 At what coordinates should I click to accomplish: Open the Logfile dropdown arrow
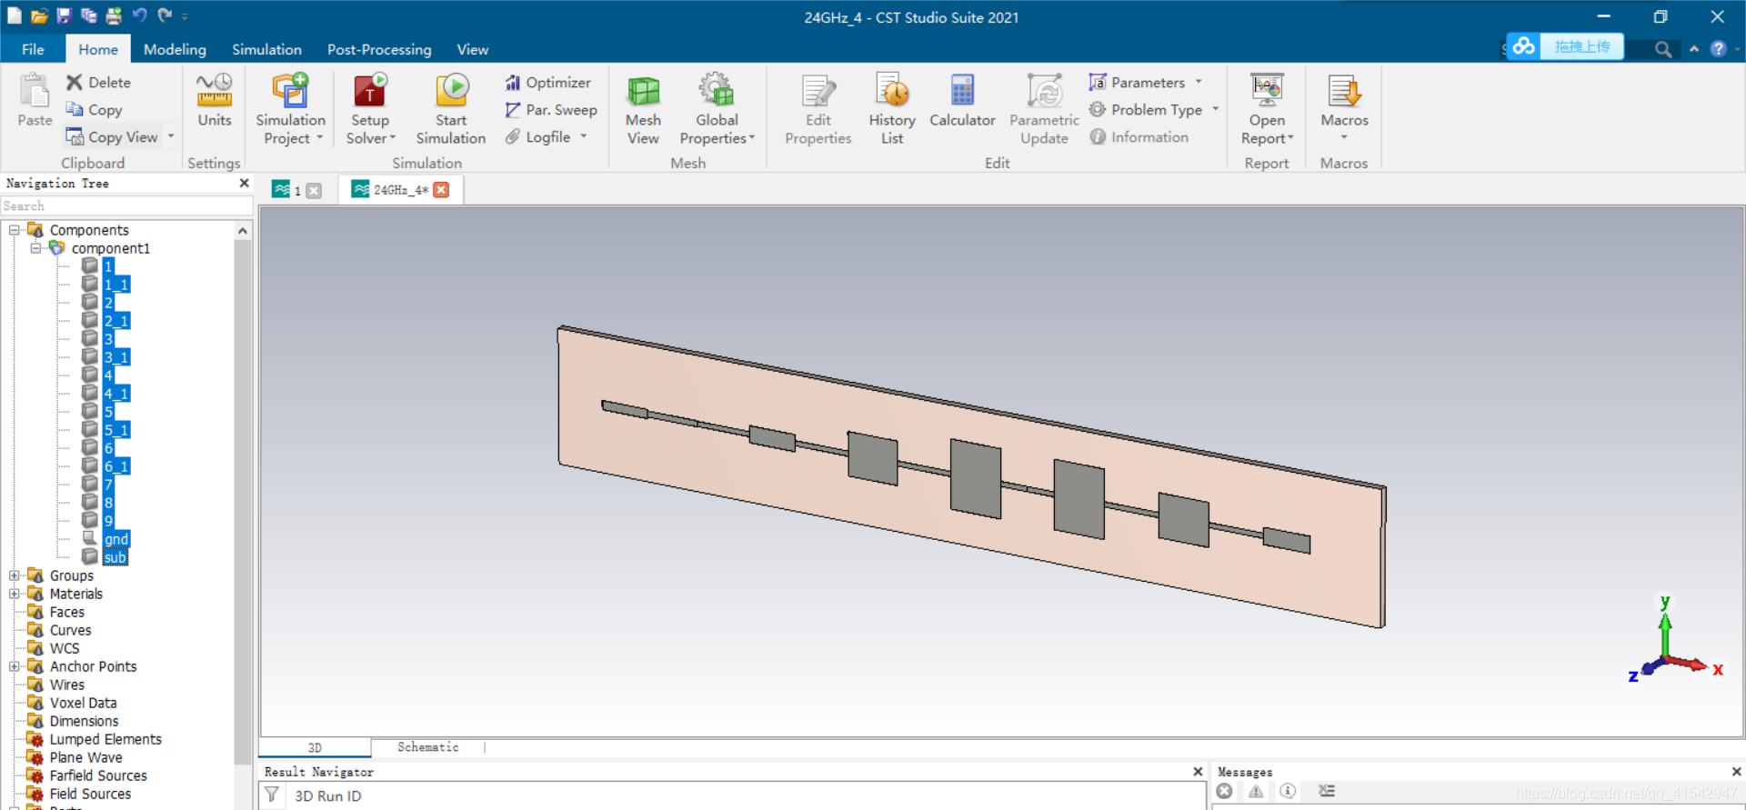pyautogui.click(x=584, y=137)
